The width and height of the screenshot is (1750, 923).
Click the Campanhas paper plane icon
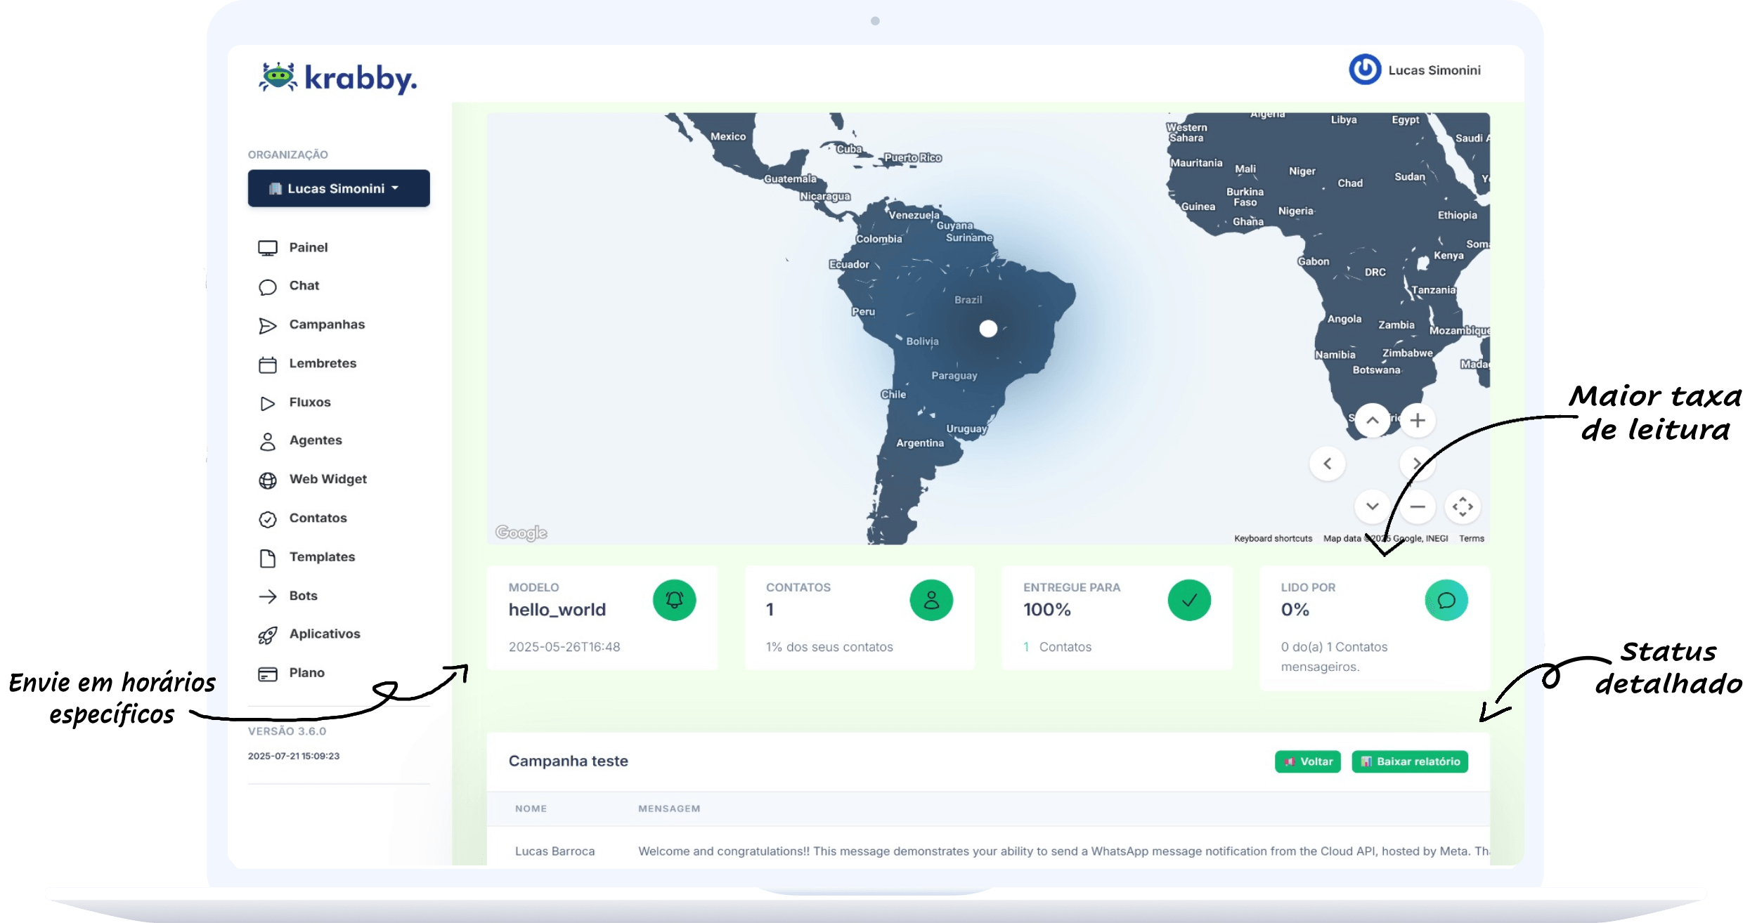268,325
